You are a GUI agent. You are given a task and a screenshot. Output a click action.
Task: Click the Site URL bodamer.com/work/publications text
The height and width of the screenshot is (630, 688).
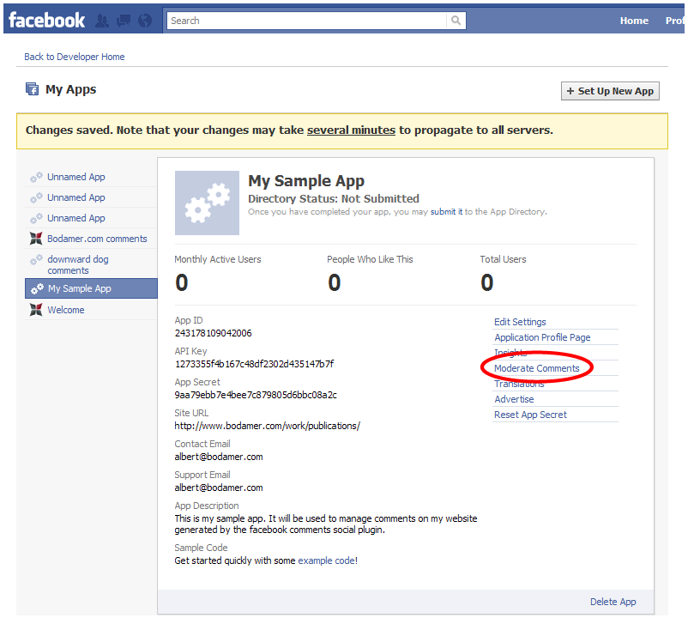coord(267,426)
